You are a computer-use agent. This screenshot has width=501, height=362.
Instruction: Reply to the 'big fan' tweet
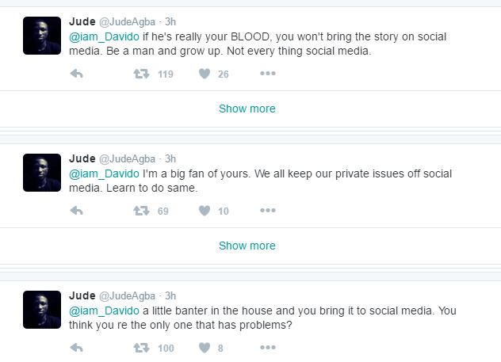tap(77, 211)
